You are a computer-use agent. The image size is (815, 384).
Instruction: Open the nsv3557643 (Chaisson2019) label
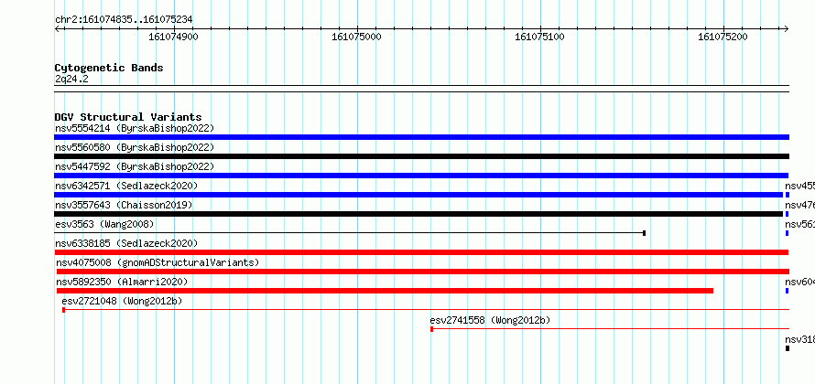click(x=124, y=205)
